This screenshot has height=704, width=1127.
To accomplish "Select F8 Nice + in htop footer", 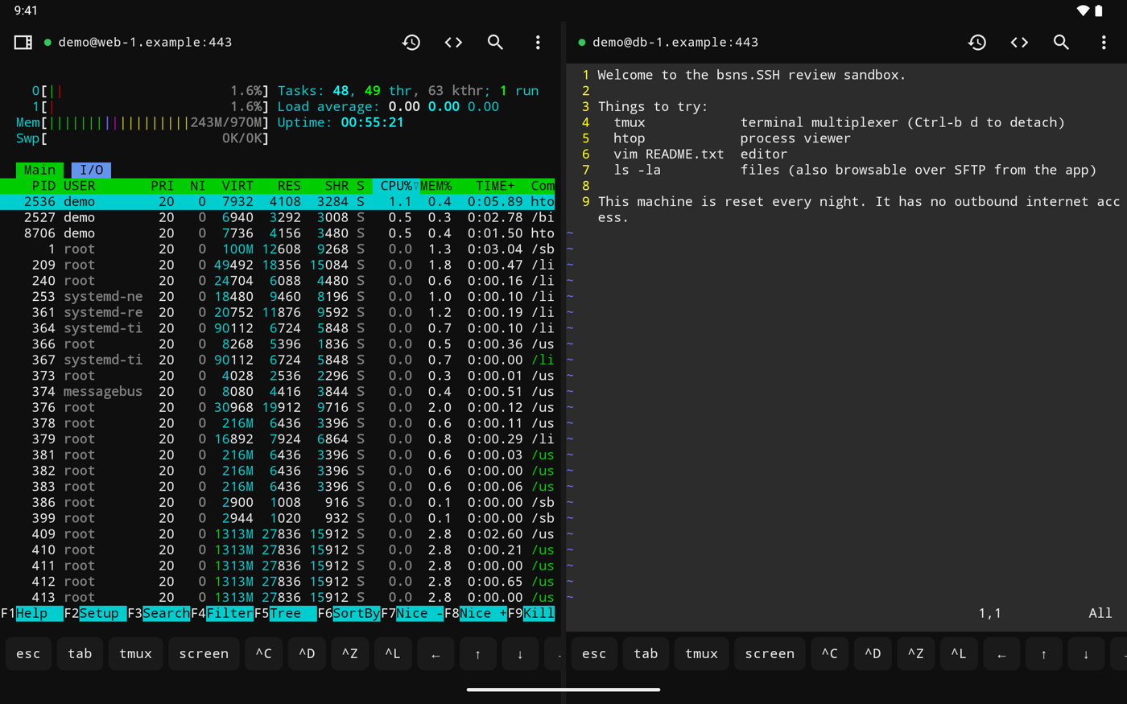I will click(476, 613).
